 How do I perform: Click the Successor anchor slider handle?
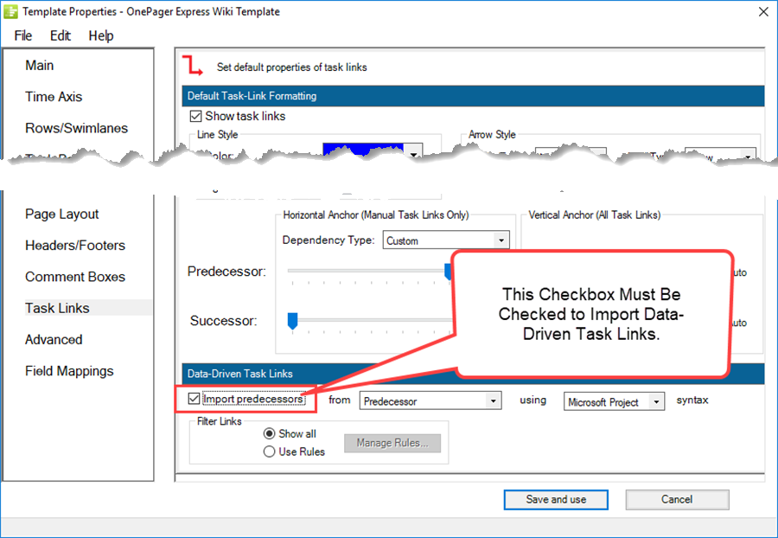point(292,321)
